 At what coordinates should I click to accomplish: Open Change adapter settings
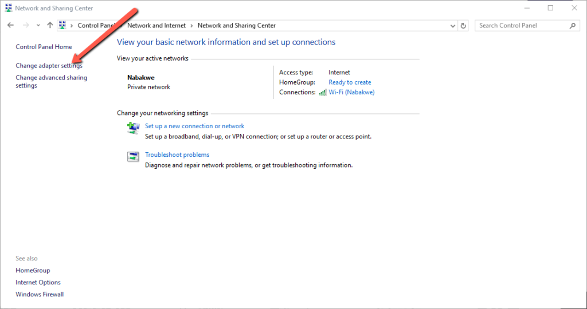49,66
